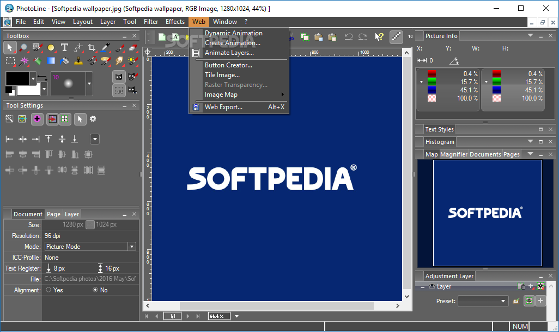559x332 pixels.
Task: Collapse the Layer row with minus icon
Action: click(422, 287)
